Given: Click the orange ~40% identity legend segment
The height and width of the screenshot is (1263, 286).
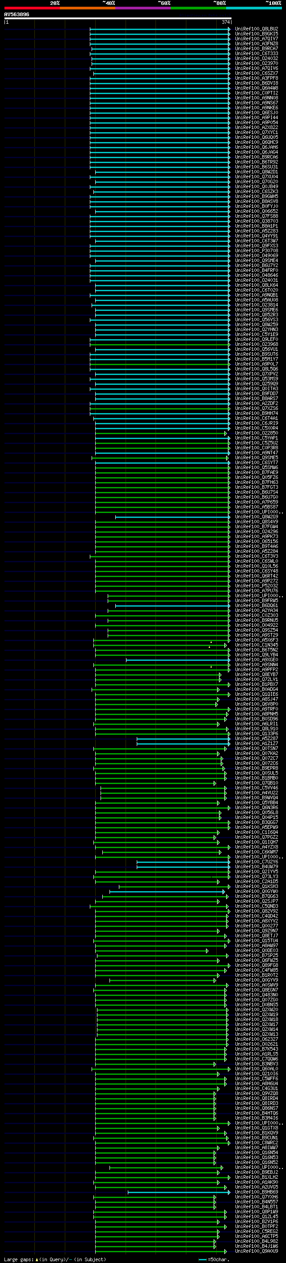Looking at the screenshot, I should coord(88,8).
